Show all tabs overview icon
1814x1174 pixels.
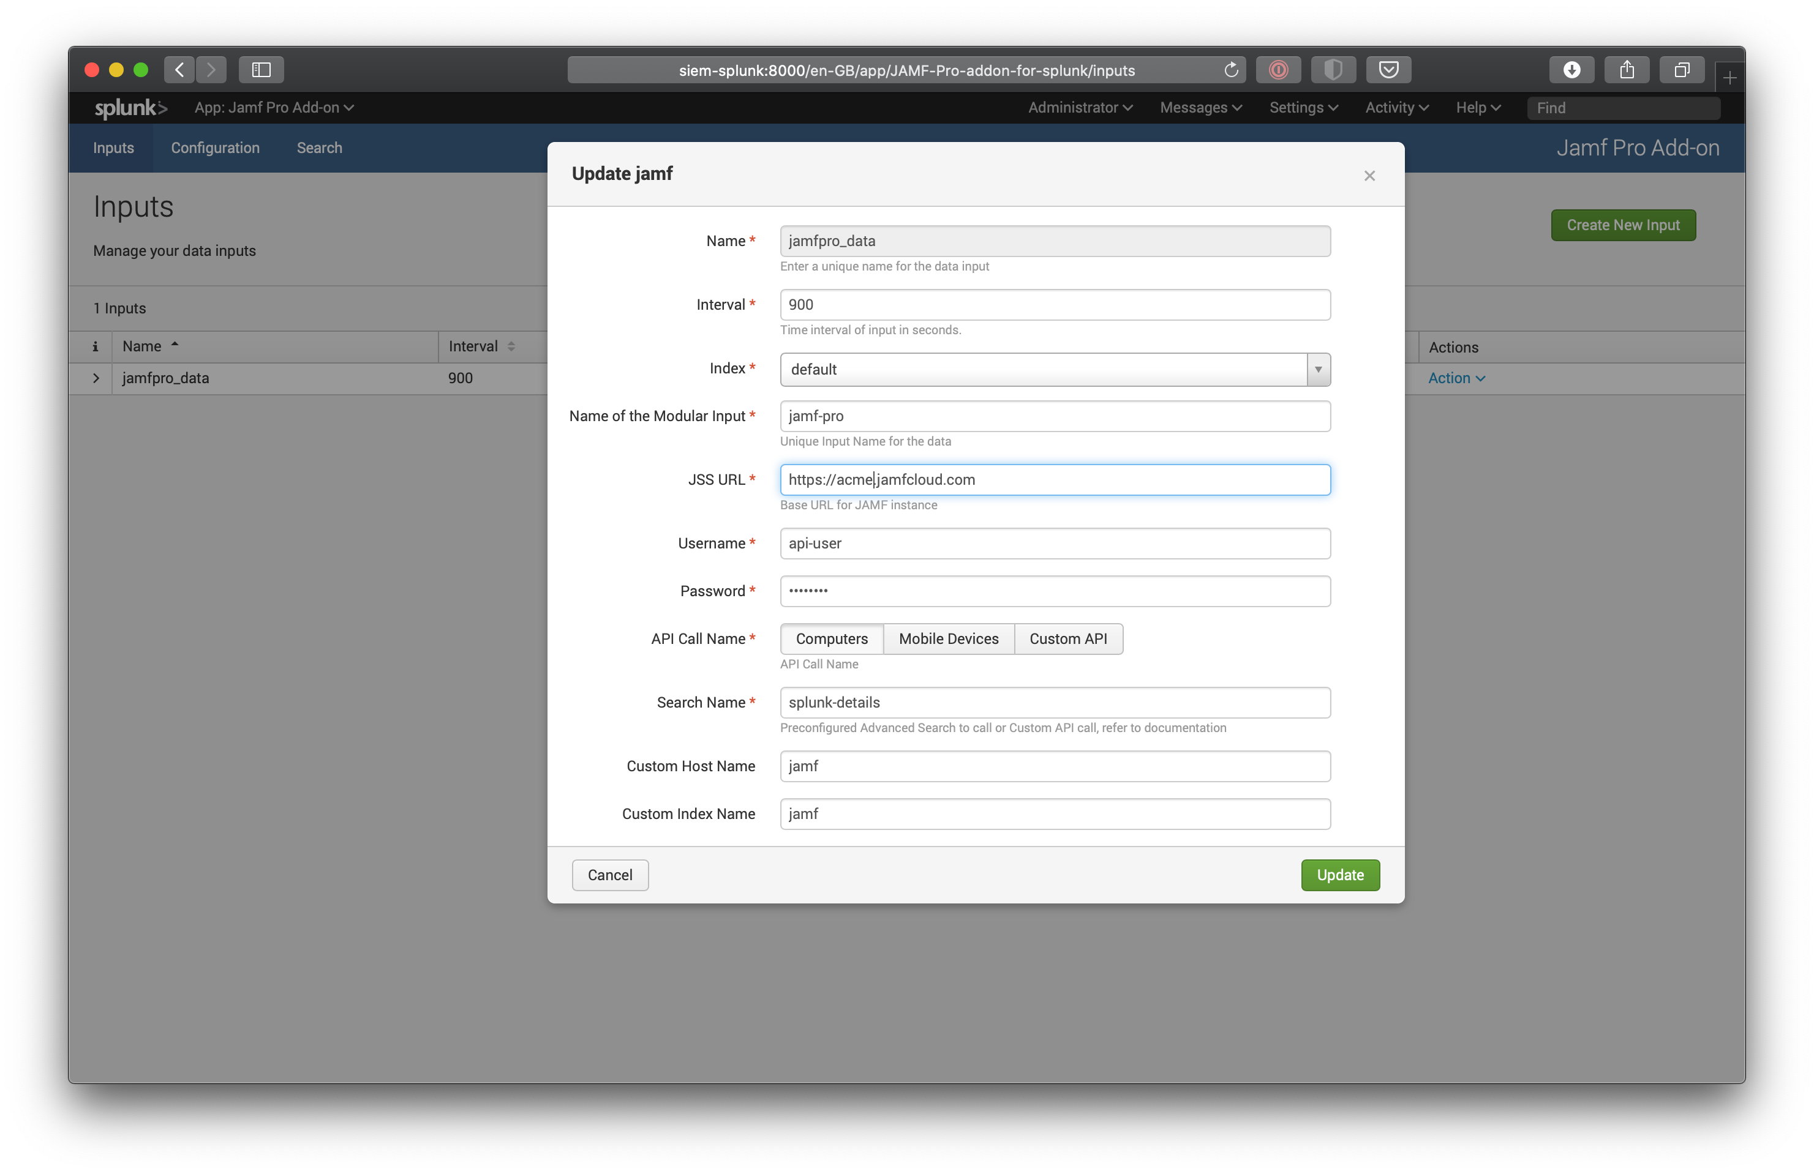[x=1681, y=70]
